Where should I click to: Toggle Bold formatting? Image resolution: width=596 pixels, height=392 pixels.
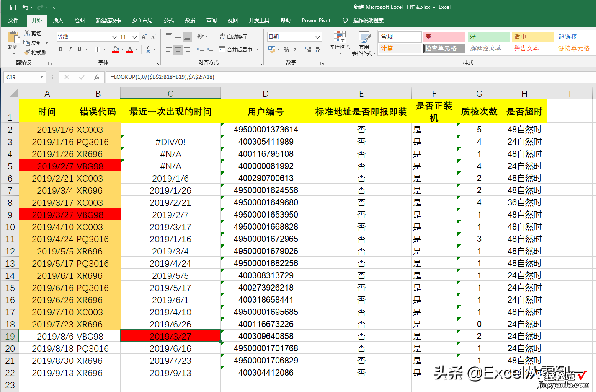pyautogui.click(x=61, y=49)
